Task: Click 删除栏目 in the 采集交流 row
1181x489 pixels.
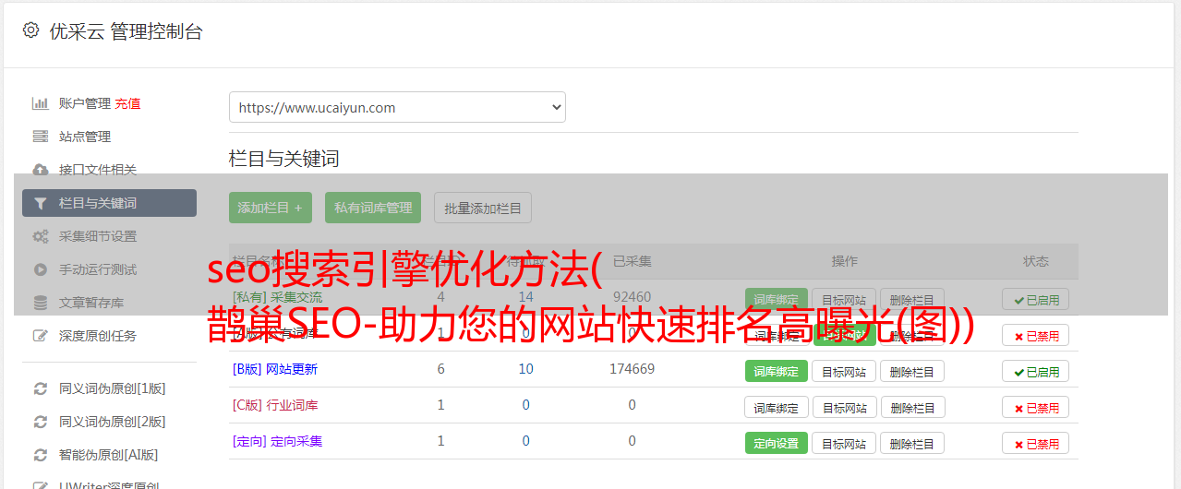Action: tap(912, 299)
